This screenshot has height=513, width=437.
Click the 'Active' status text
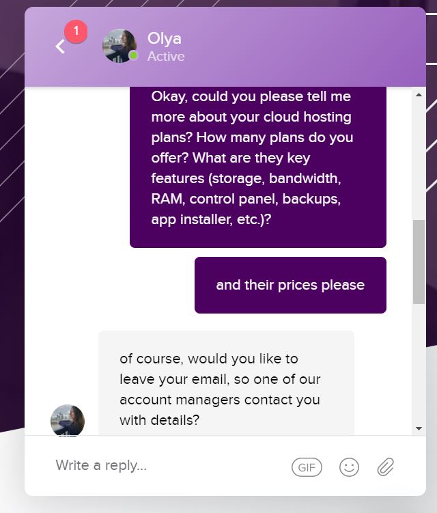[x=166, y=57]
